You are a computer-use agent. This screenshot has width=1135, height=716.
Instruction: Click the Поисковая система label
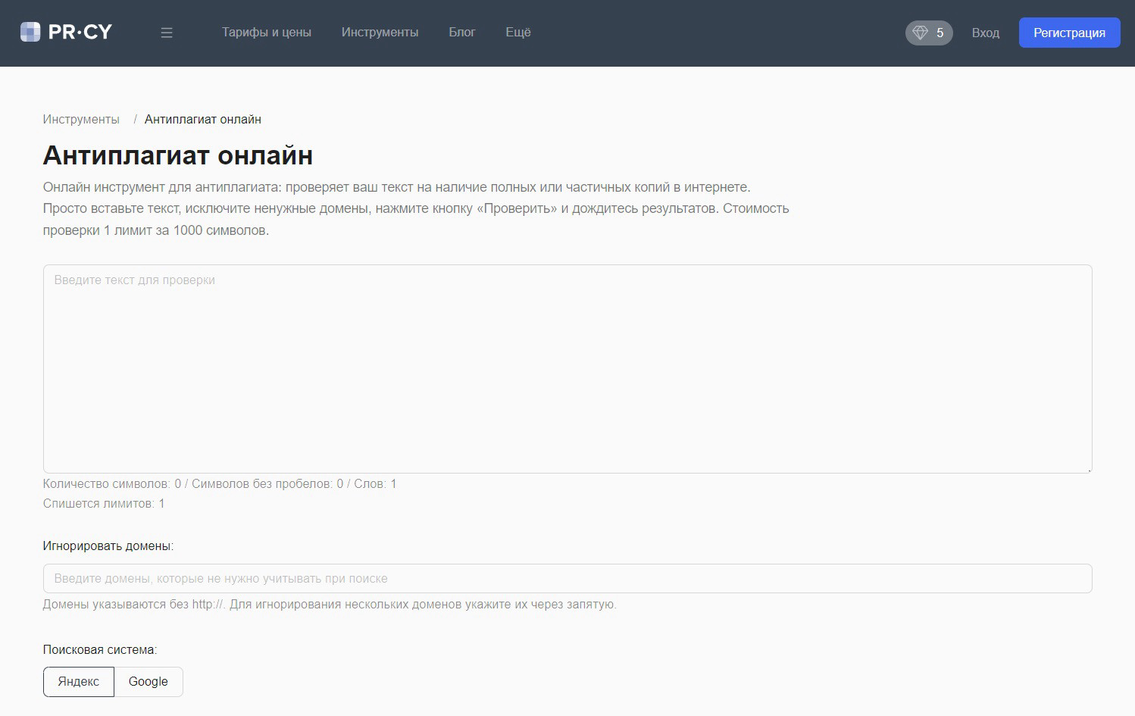click(x=100, y=649)
